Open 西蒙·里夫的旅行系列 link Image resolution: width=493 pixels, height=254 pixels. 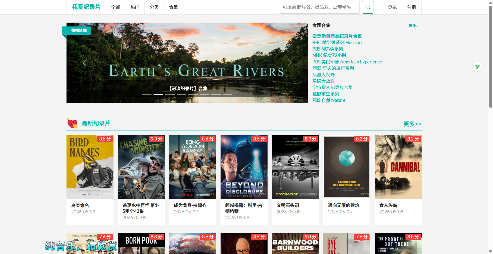click(x=333, y=68)
